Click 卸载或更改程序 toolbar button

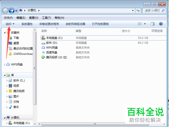point(49,24)
